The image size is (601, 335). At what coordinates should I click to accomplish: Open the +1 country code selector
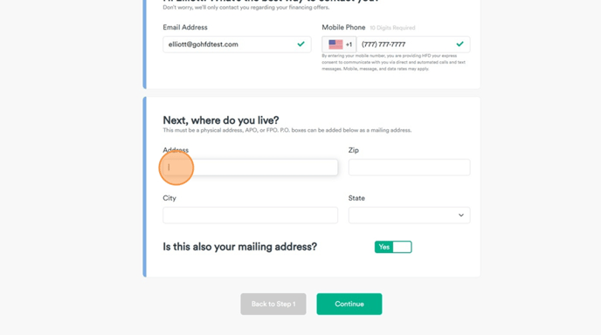[339, 44]
